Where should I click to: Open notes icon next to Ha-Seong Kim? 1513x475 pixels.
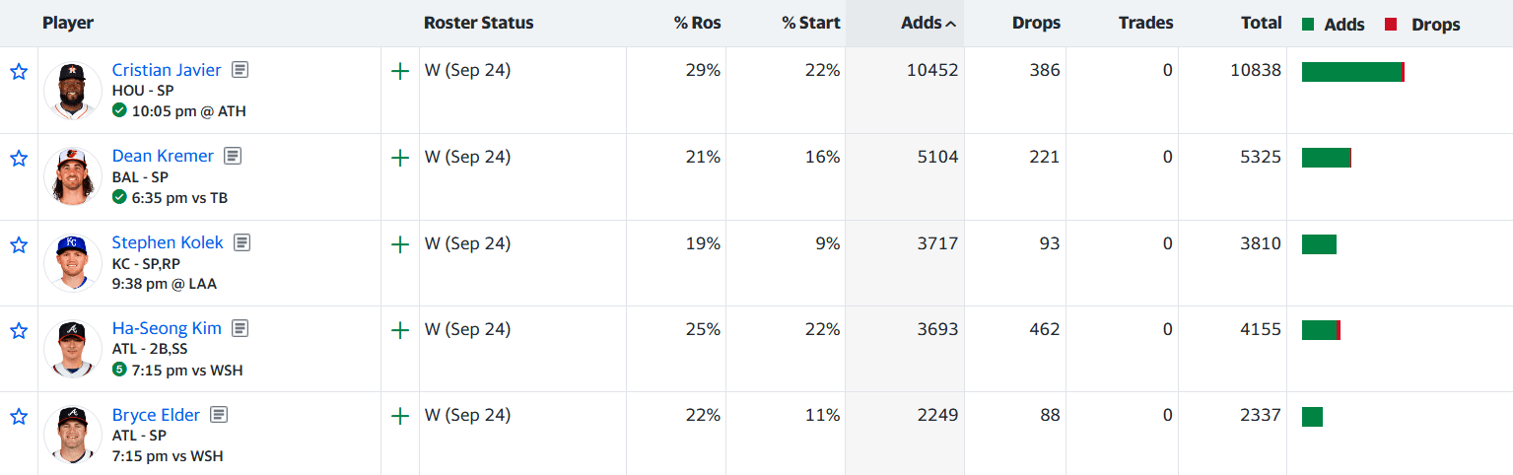pos(241,328)
